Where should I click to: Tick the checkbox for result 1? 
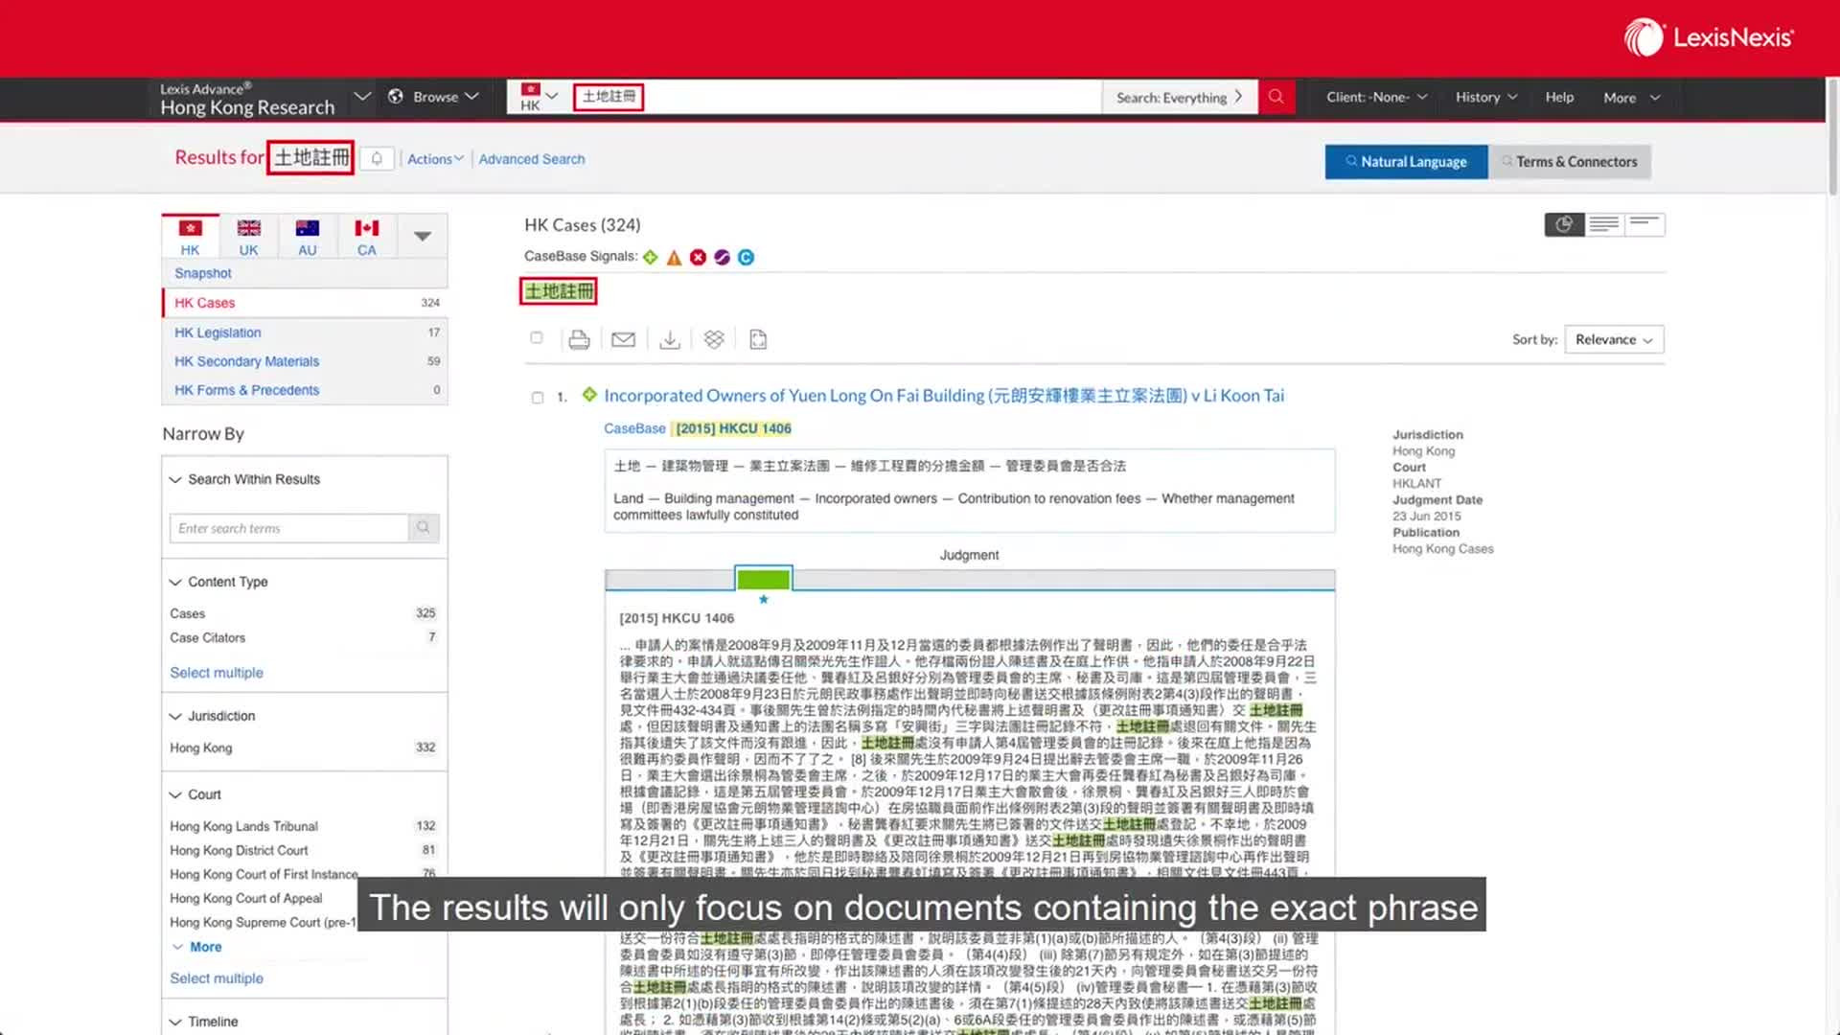coord(538,397)
